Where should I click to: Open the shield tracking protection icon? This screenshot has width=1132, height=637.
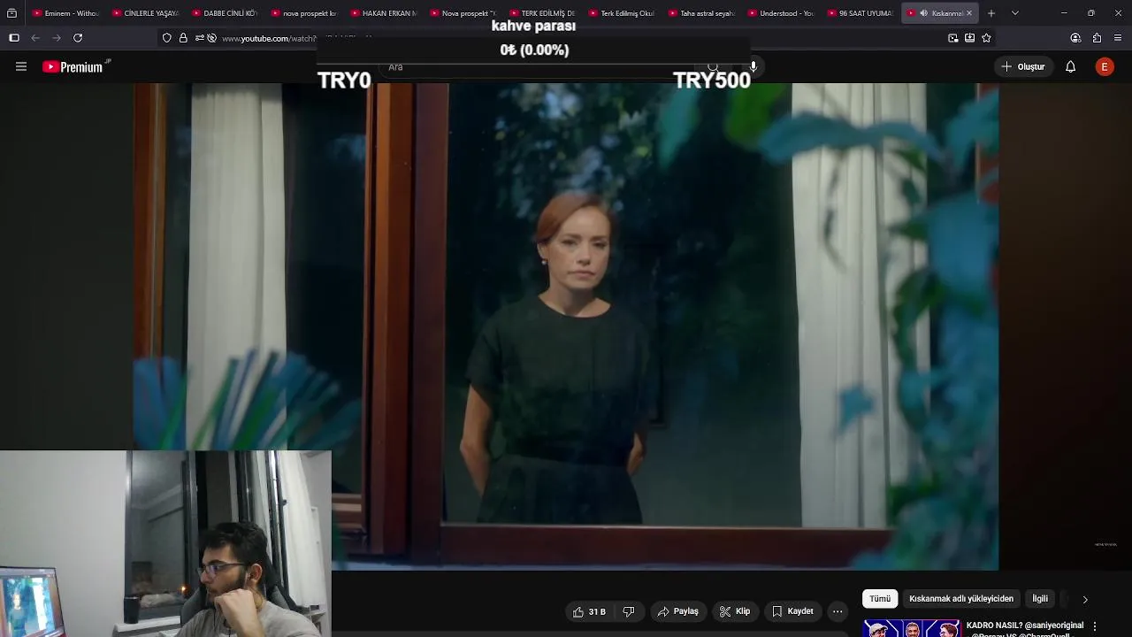click(x=166, y=38)
